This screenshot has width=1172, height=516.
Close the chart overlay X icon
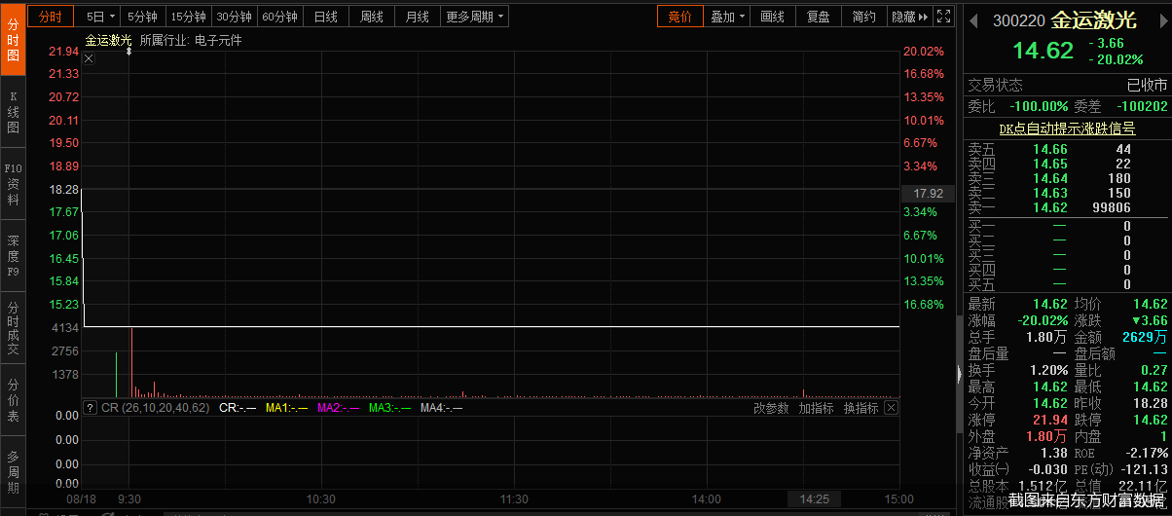tap(89, 59)
